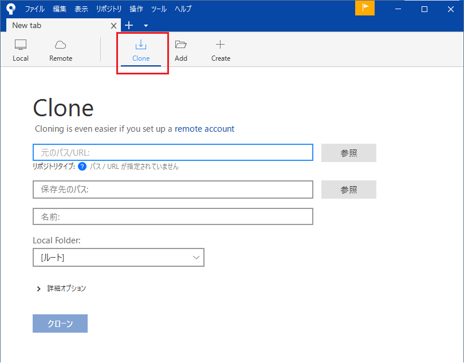Expand the 詳細オプション section
This screenshot has height=363, width=464.
pyautogui.click(x=61, y=289)
